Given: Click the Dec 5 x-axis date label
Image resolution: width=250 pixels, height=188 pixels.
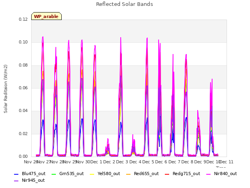Looking at the screenshot, I should (148, 162).
